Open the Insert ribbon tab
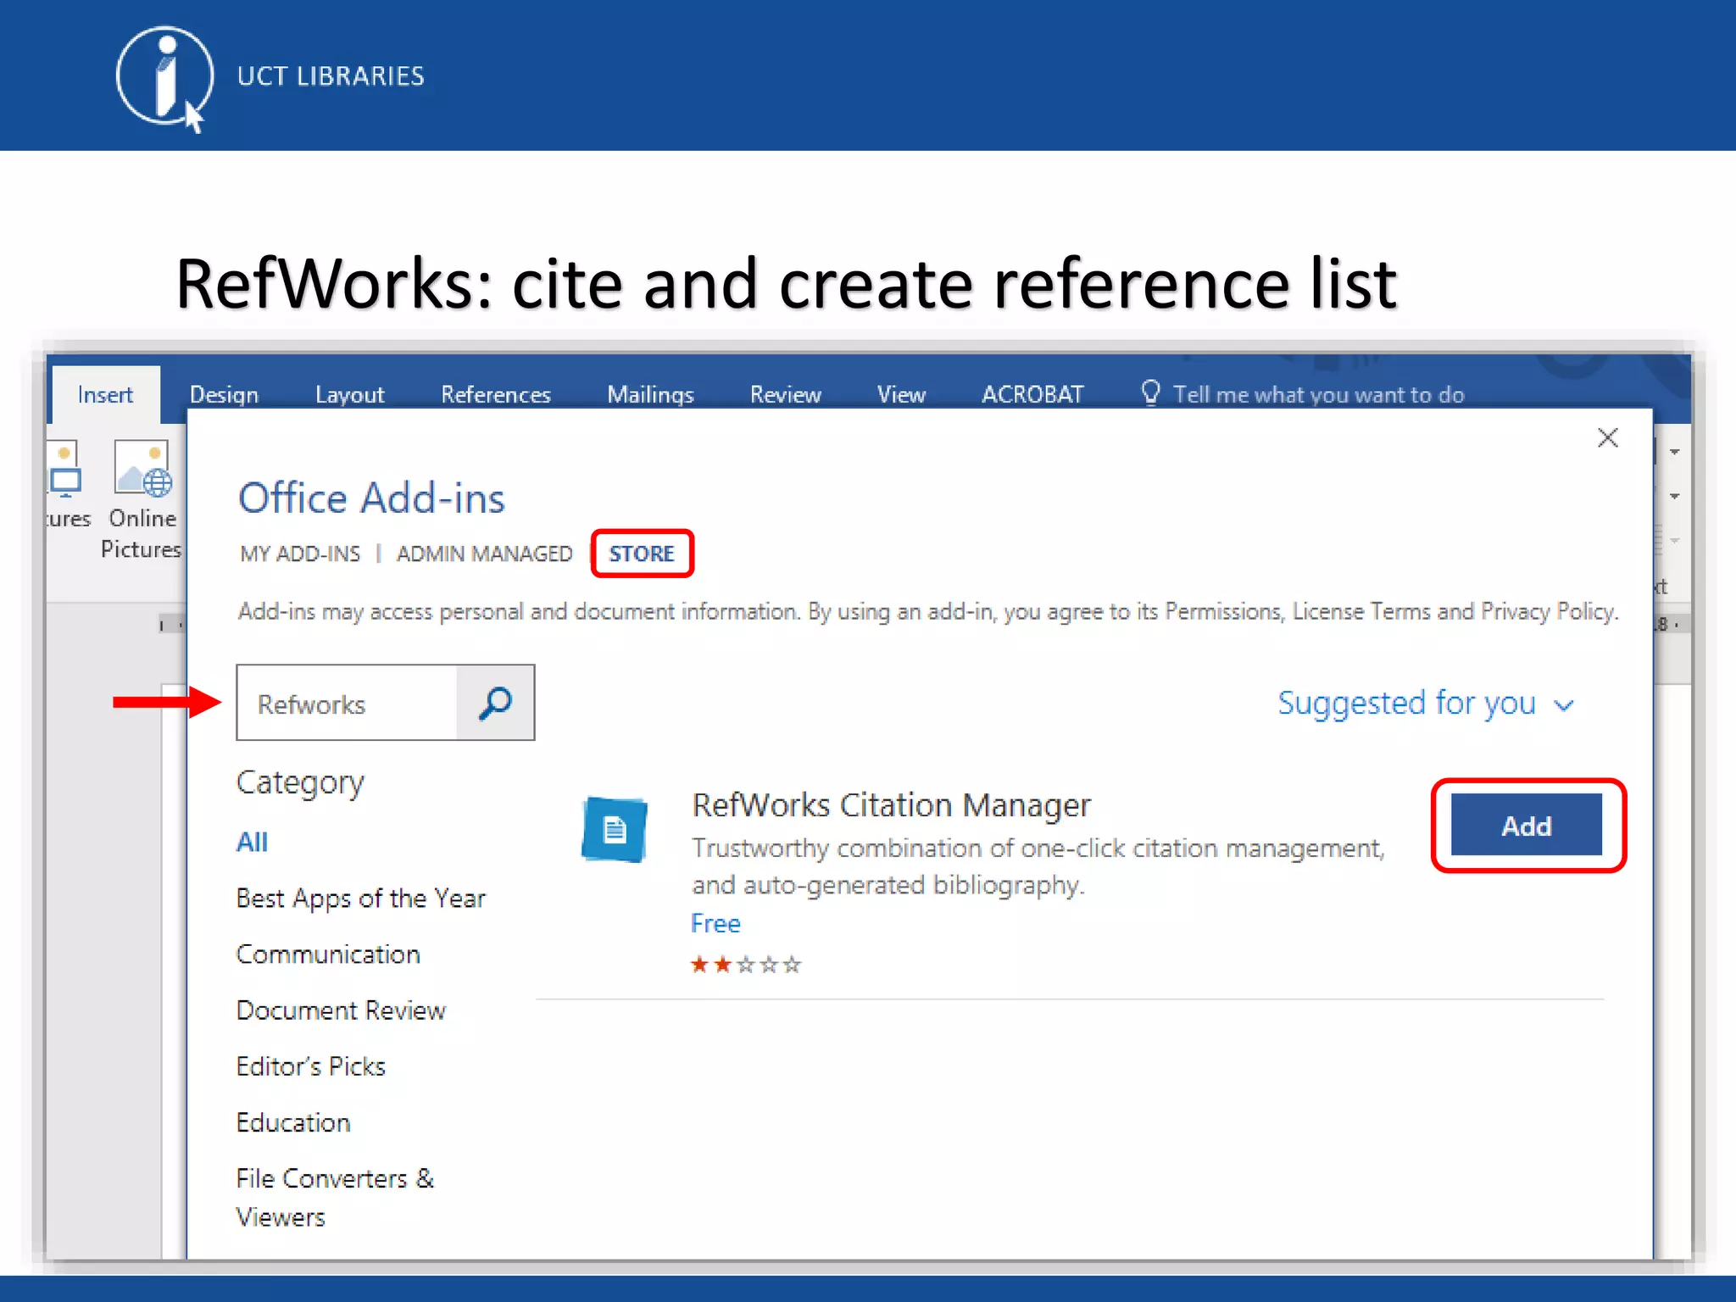Viewport: 1736px width, 1302px height. [105, 394]
